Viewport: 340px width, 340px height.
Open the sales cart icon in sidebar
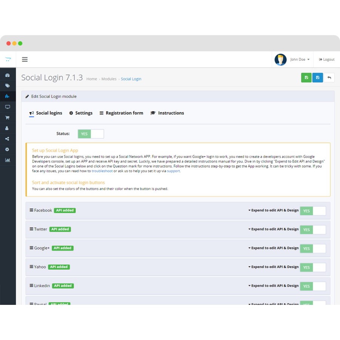tap(8, 117)
